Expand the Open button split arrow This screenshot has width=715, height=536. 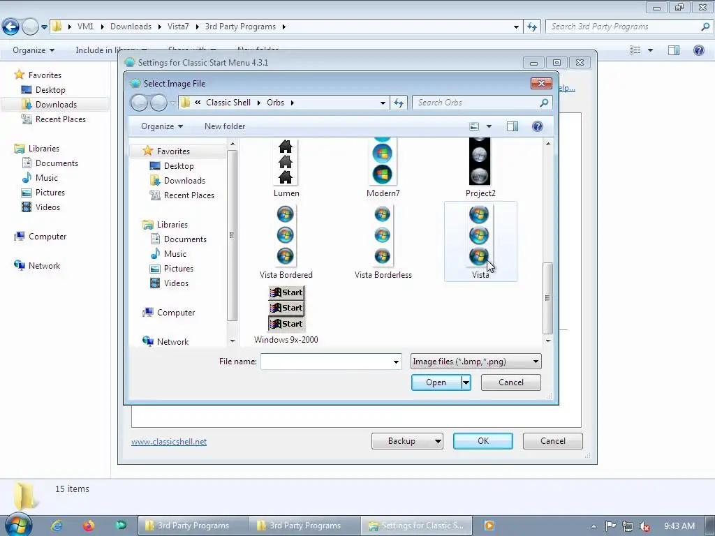[x=466, y=382]
